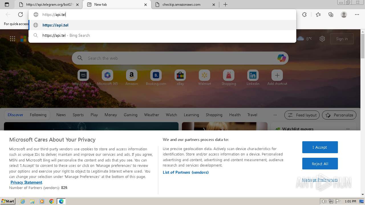This screenshot has height=205, width=365.
Task: Open the Travel feed category
Action: [x=252, y=115]
